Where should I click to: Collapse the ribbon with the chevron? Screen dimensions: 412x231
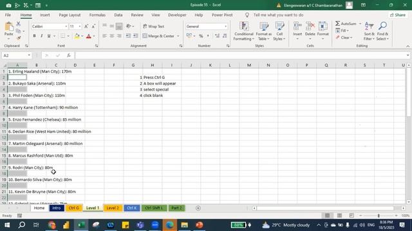click(x=407, y=46)
